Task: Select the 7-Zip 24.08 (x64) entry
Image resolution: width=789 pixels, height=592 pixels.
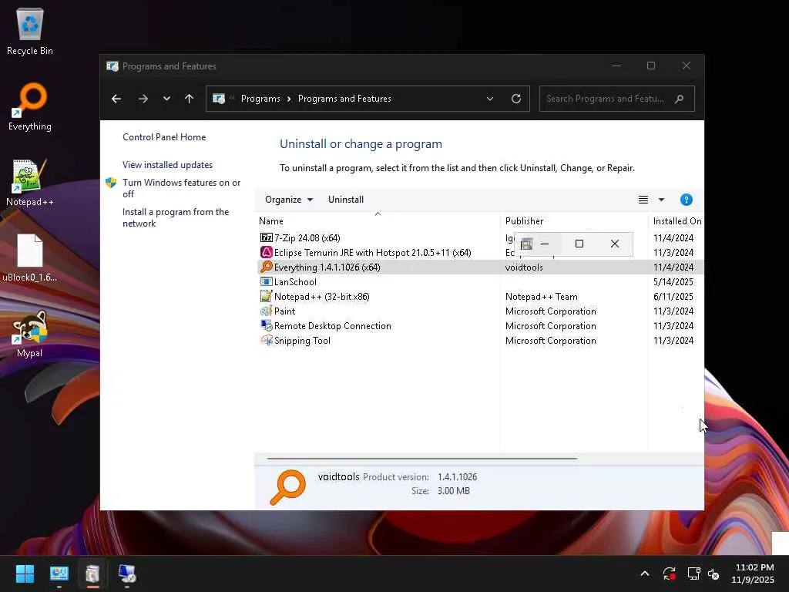Action: tap(307, 237)
